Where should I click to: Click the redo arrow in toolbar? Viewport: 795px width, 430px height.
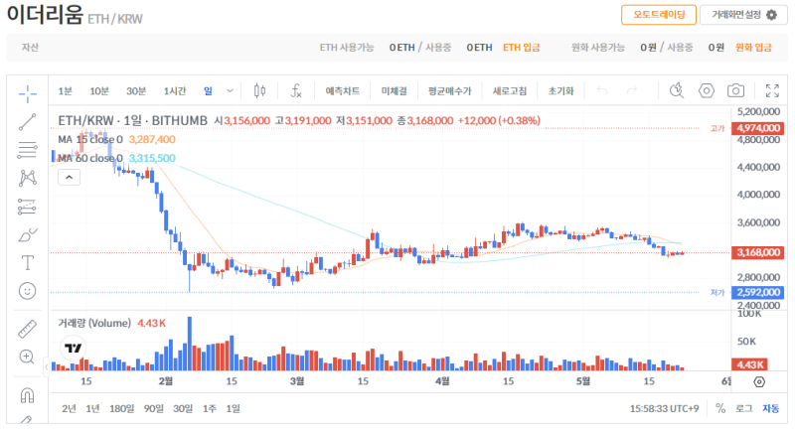tap(632, 90)
